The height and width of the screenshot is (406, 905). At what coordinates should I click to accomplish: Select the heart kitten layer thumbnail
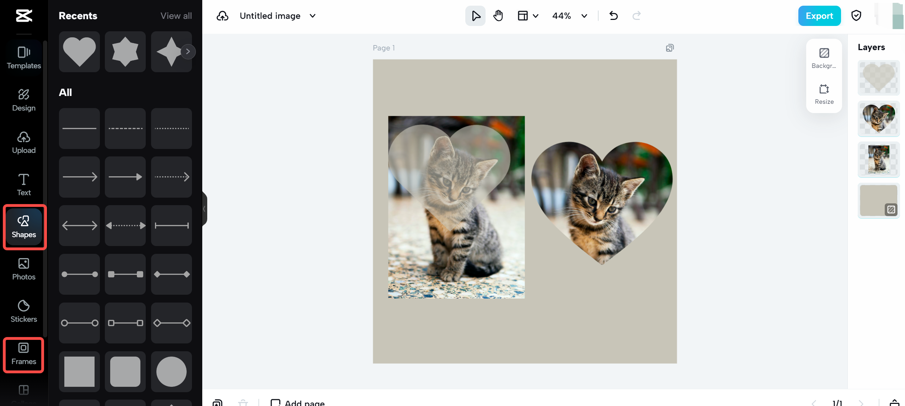pyautogui.click(x=878, y=119)
